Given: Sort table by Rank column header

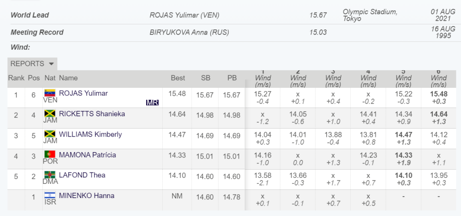Looking at the screenshot, I should pyautogui.click(x=16, y=78).
